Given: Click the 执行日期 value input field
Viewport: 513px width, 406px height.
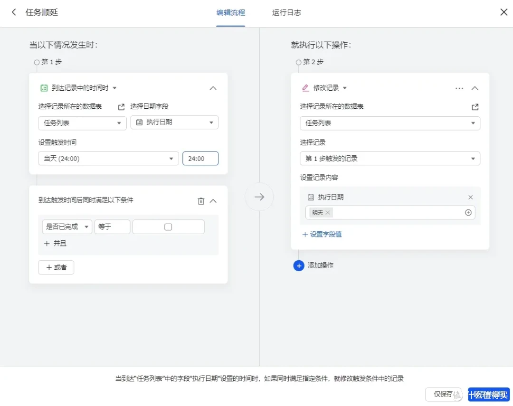Looking at the screenshot, I should click(x=390, y=213).
